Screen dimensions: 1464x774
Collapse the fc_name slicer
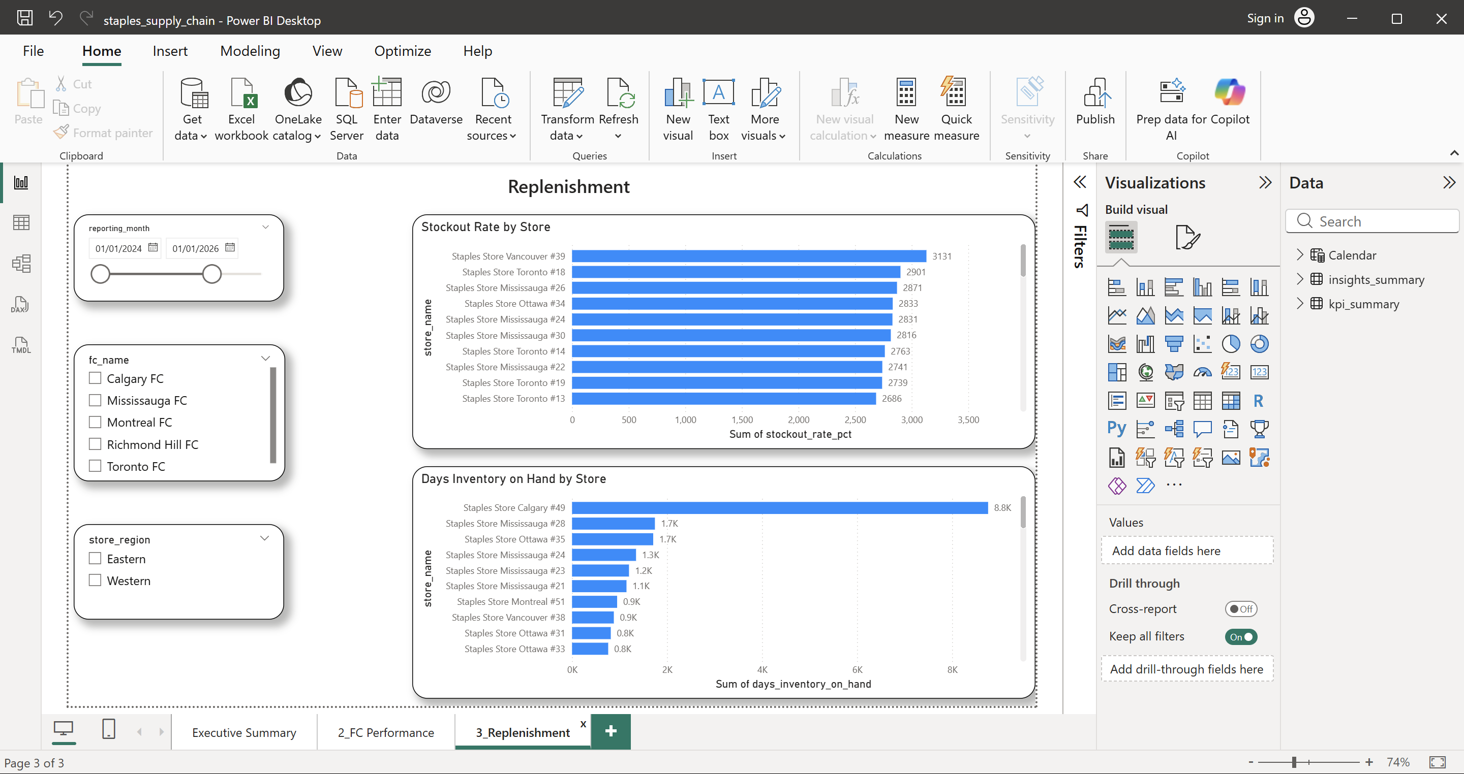pyautogui.click(x=265, y=358)
